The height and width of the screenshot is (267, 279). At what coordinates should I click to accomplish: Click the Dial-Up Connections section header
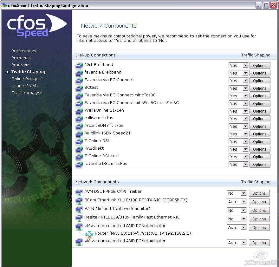tap(95, 55)
